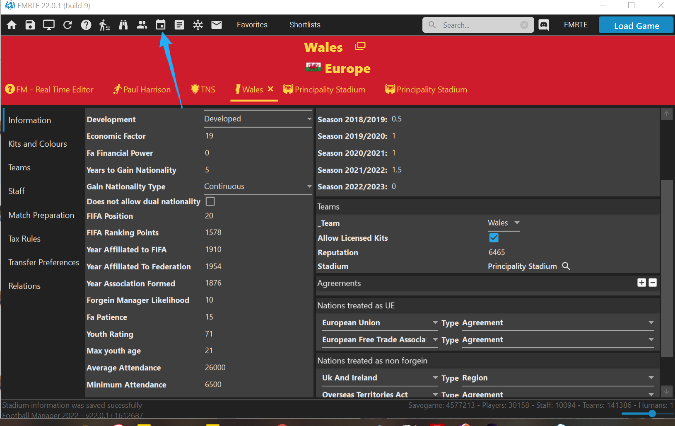Select the first Principality Stadium tab

coord(324,90)
